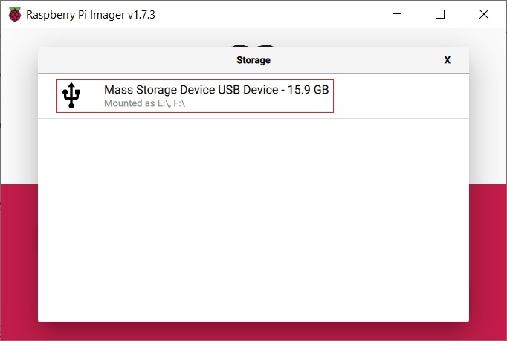Close the Storage dialog with X
This screenshot has height=341, width=507.
click(x=447, y=60)
